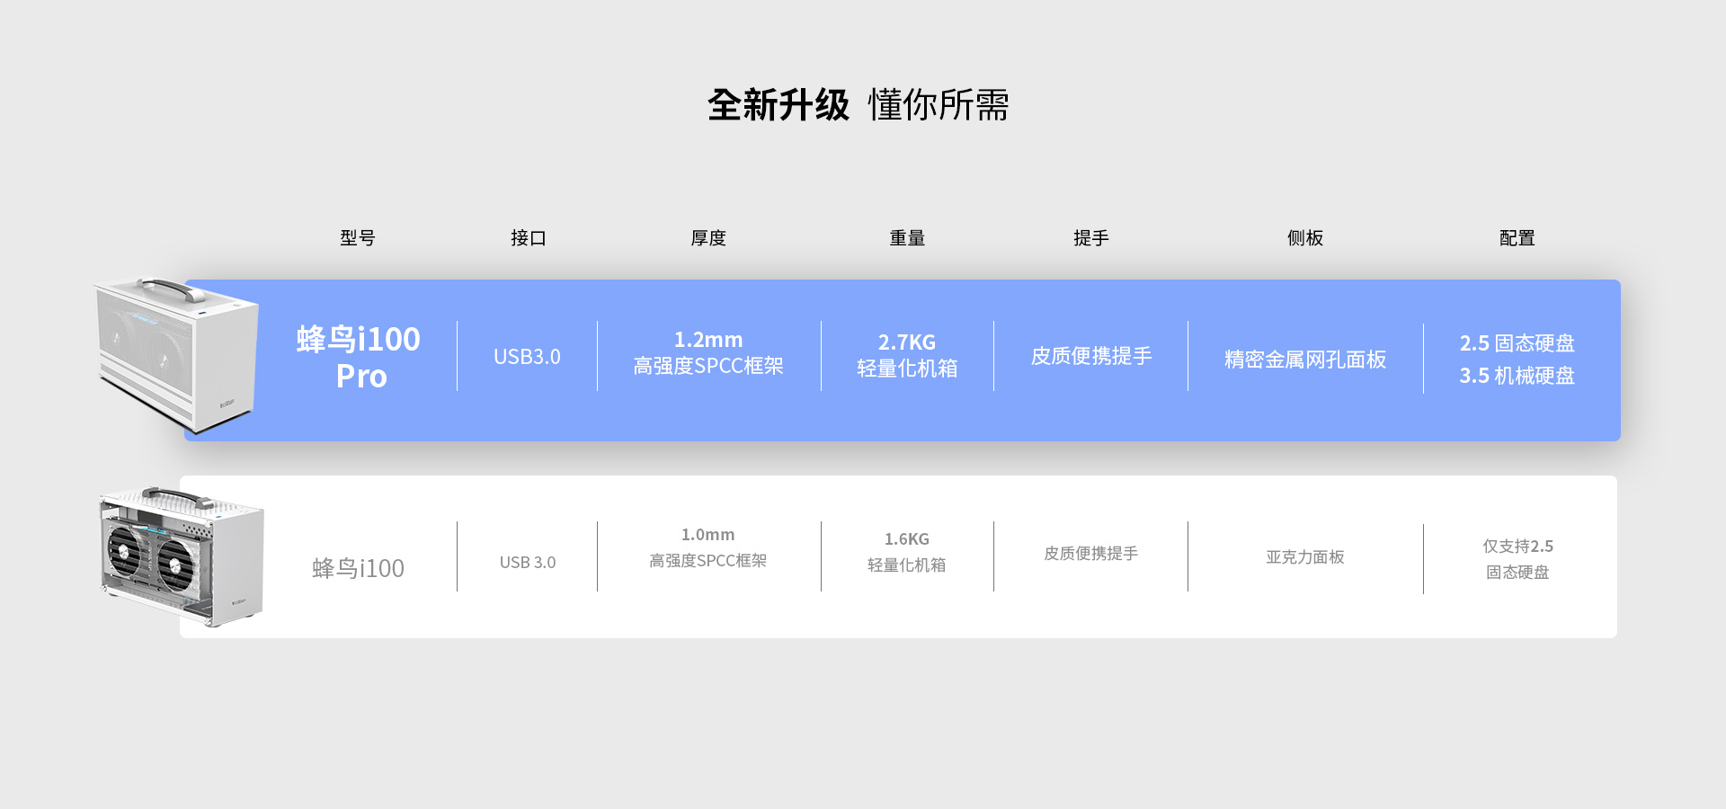Click the 配置 column header
The width and height of the screenshot is (1726, 809).
click(x=1517, y=238)
